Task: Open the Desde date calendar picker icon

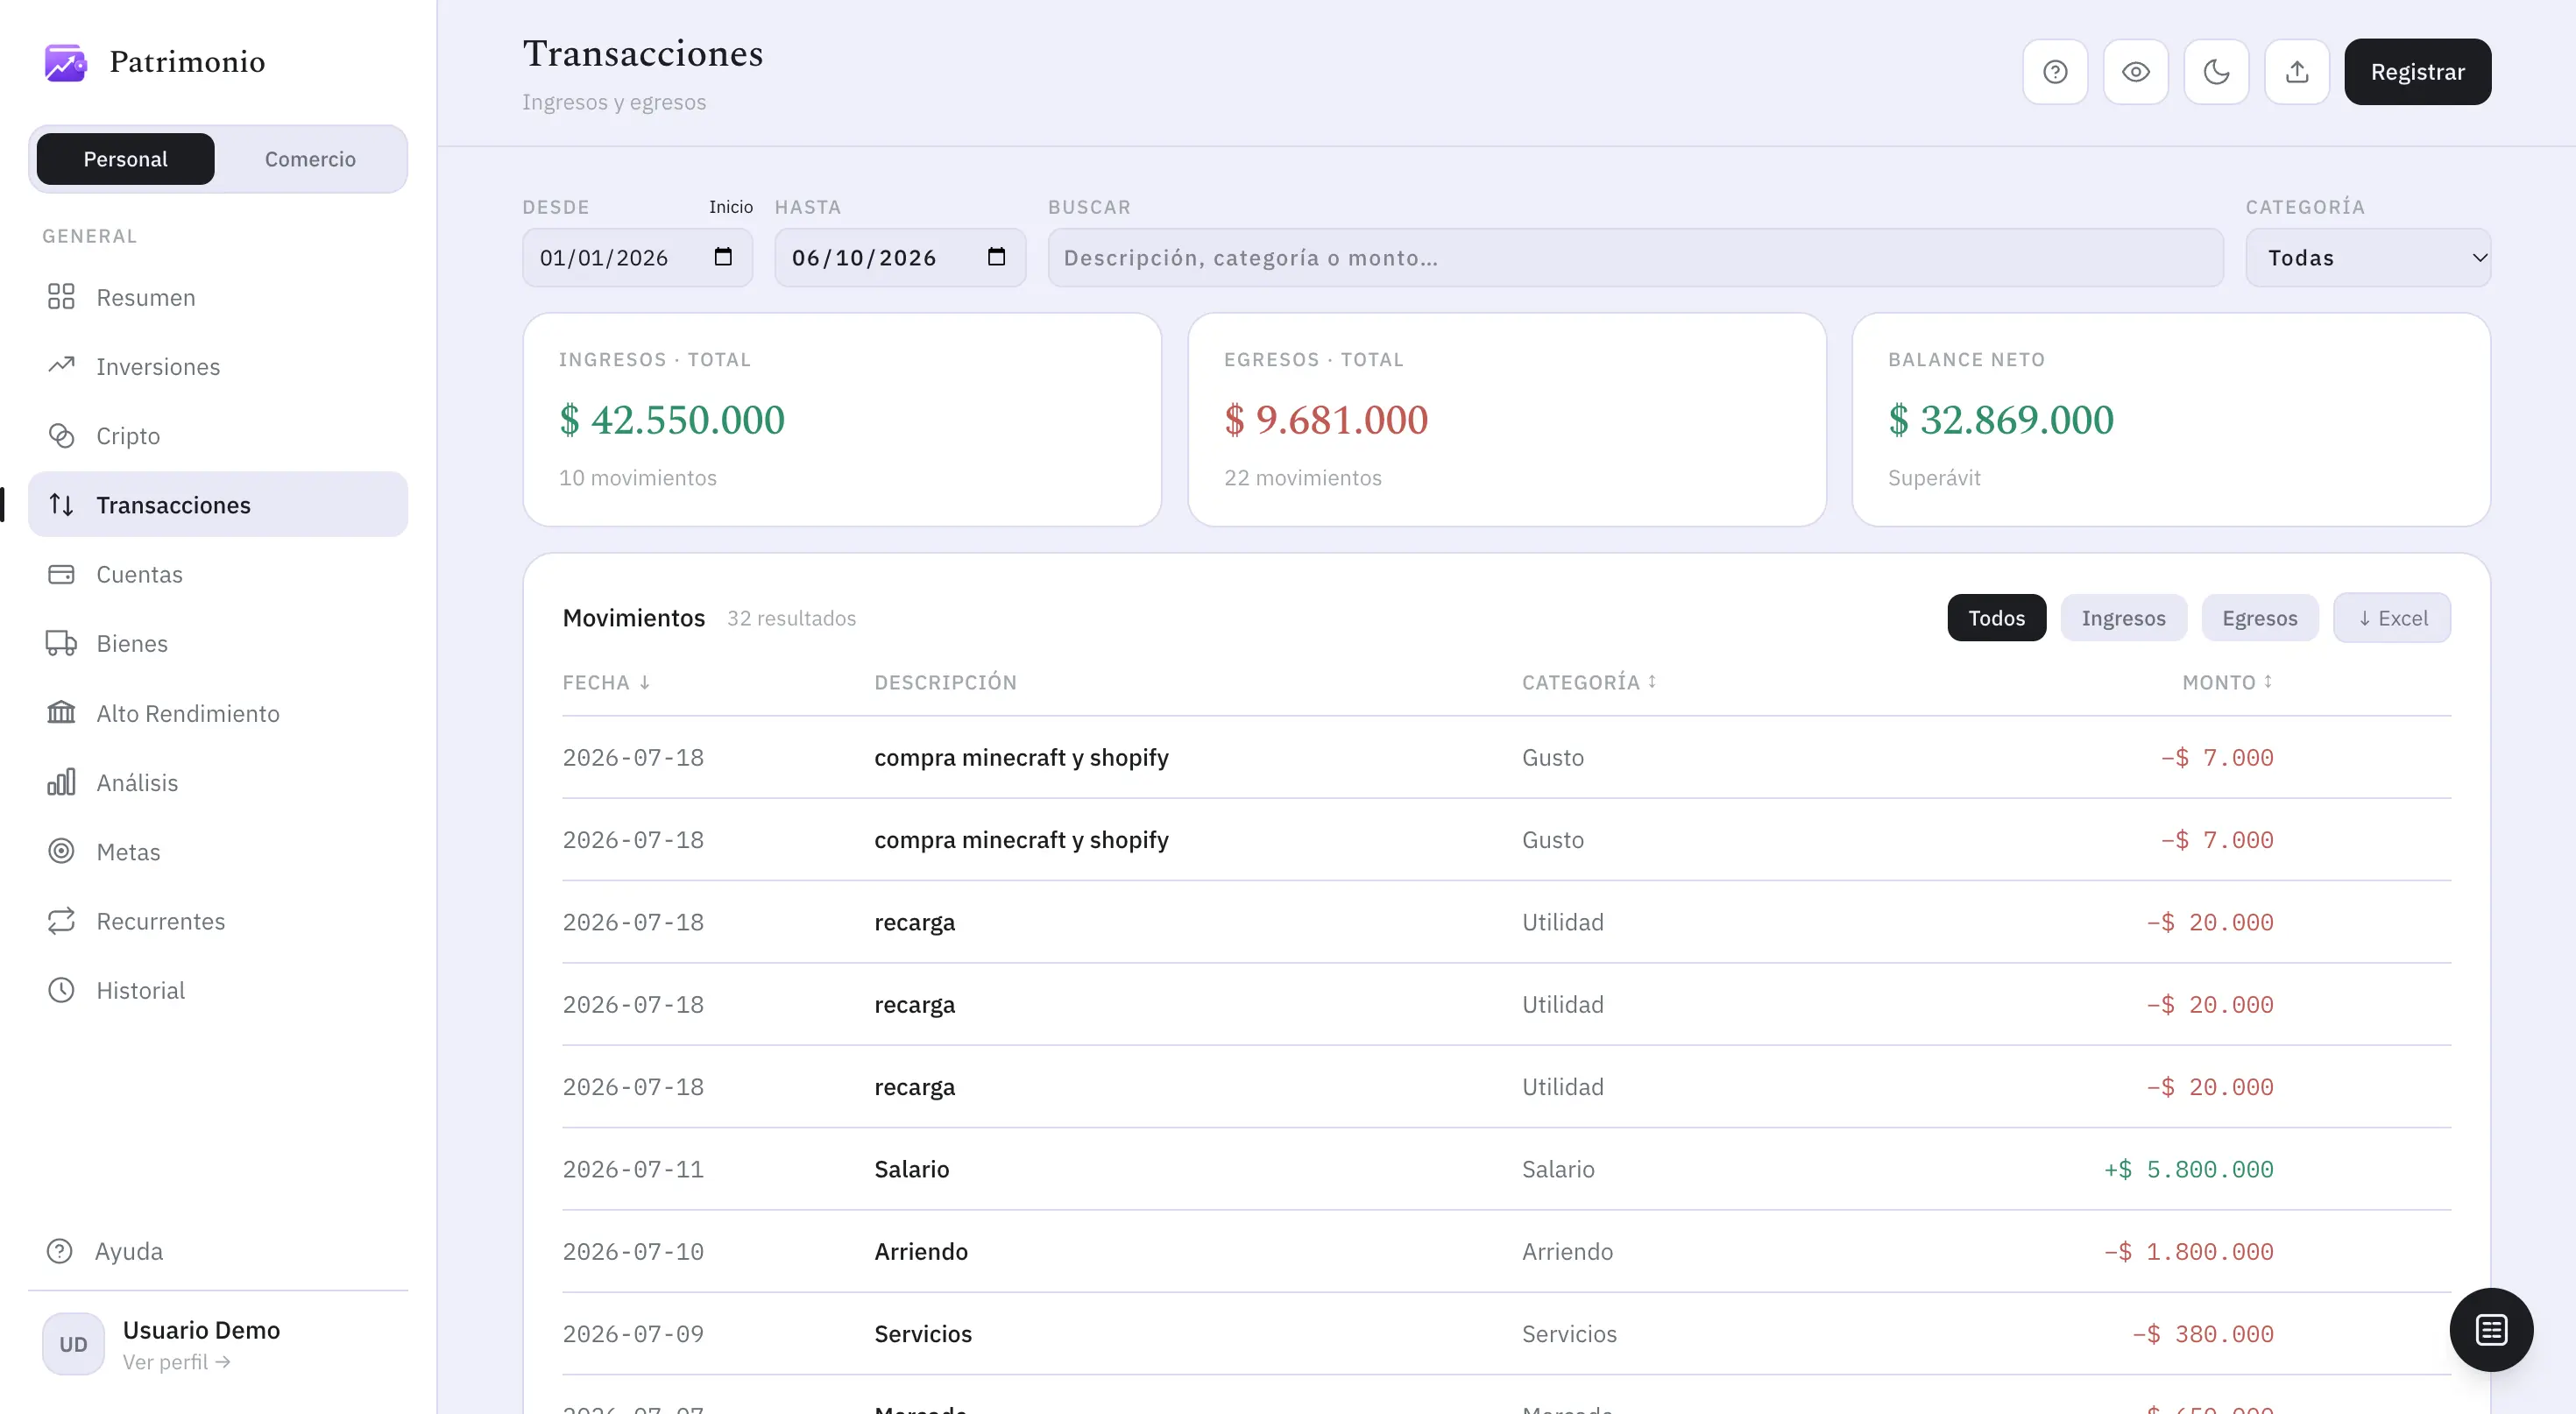Action: [723, 257]
